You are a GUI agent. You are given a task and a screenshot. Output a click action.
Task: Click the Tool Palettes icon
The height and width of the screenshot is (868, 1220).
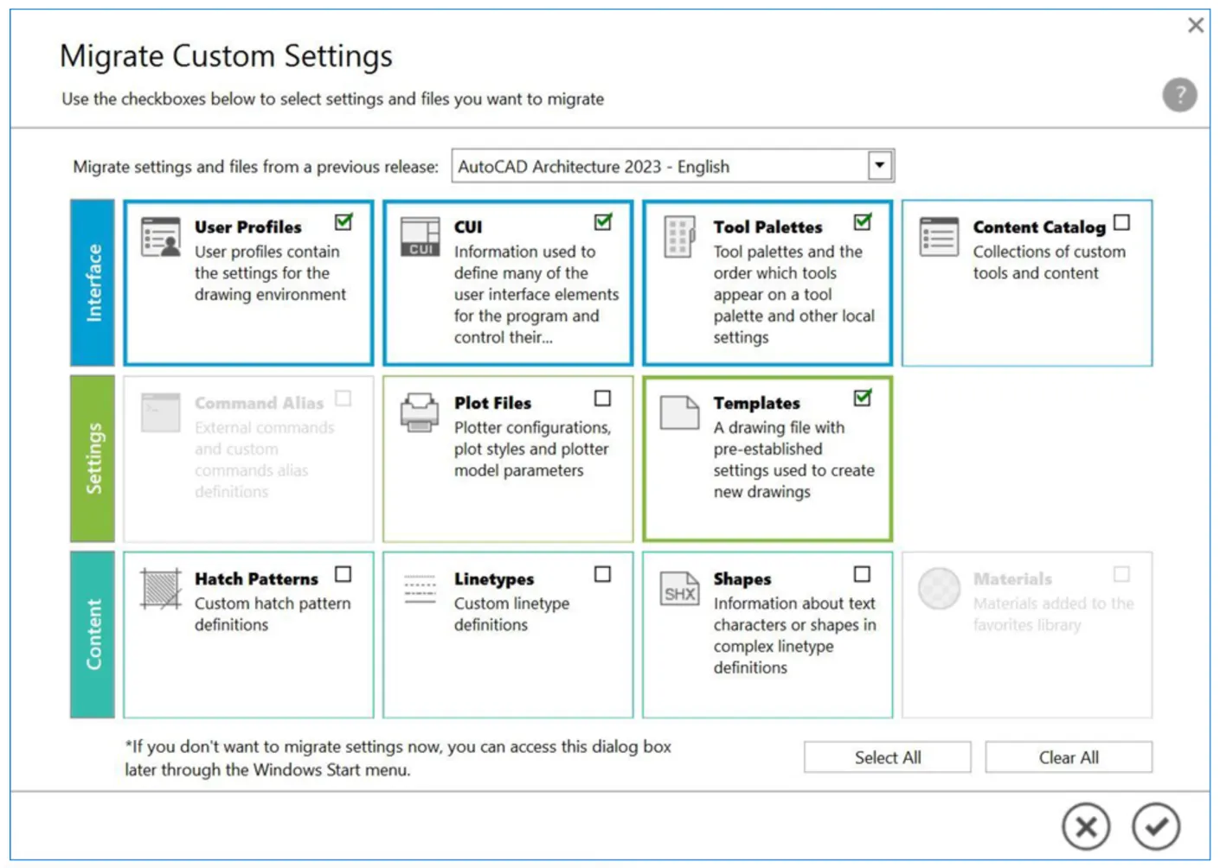[680, 237]
